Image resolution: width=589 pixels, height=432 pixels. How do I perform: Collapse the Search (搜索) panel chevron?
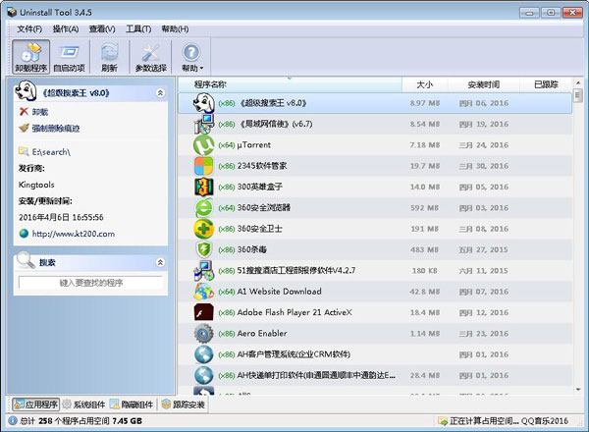(x=160, y=262)
